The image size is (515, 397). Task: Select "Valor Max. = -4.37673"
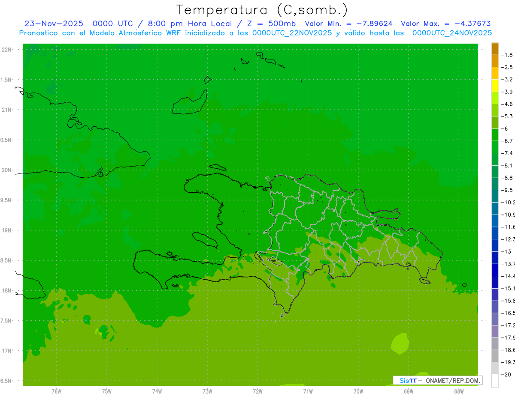446,24
